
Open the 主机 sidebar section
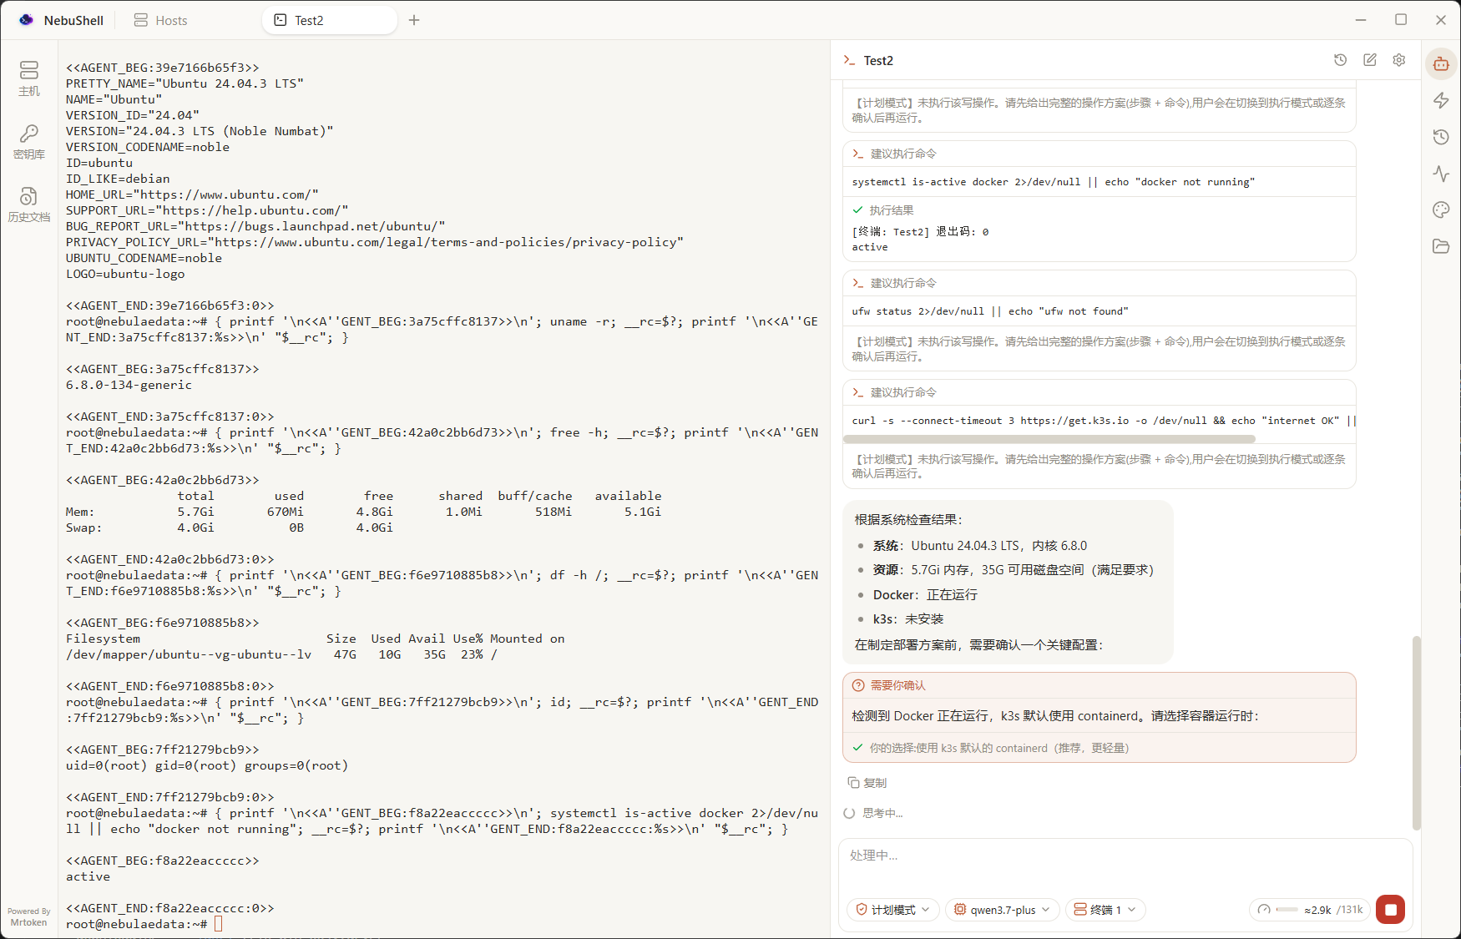click(29, 78)
